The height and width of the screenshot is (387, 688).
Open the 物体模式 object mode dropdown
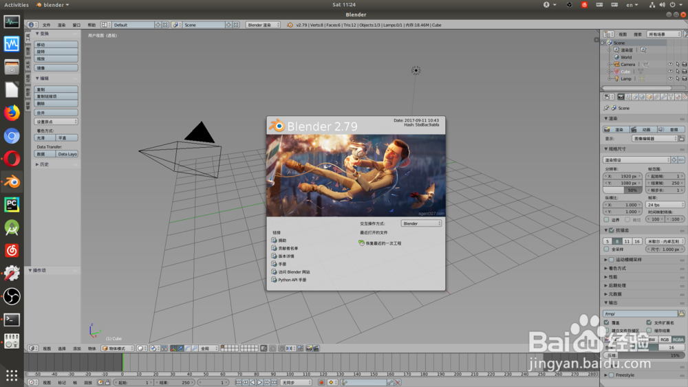pyautogui.click(x=118, y=349)
